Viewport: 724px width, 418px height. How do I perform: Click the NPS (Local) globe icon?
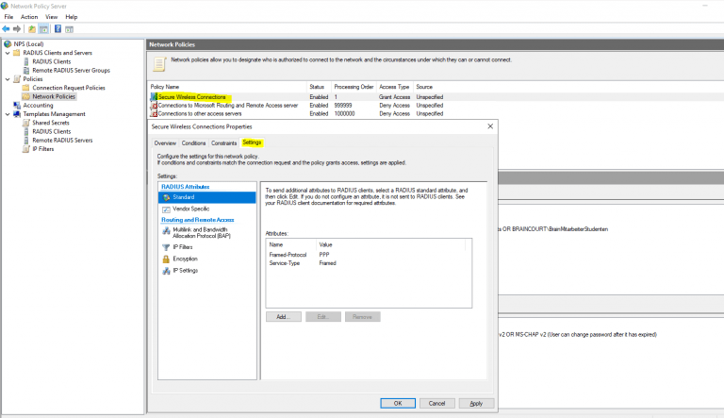pos(8,44)
